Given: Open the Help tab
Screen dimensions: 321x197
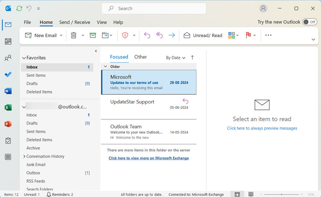Looking at the screenshot, I should coord(118,22).
